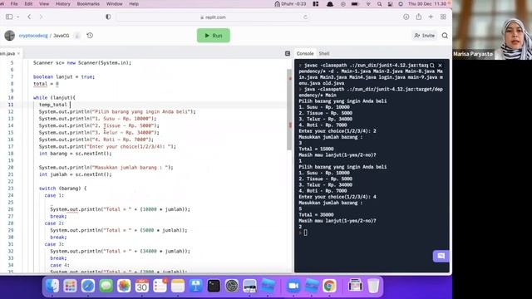This screenshot has width=532, height=299.
Task: Open Finder from the dock
Action: pyautogui.click(x=52, y=286)
